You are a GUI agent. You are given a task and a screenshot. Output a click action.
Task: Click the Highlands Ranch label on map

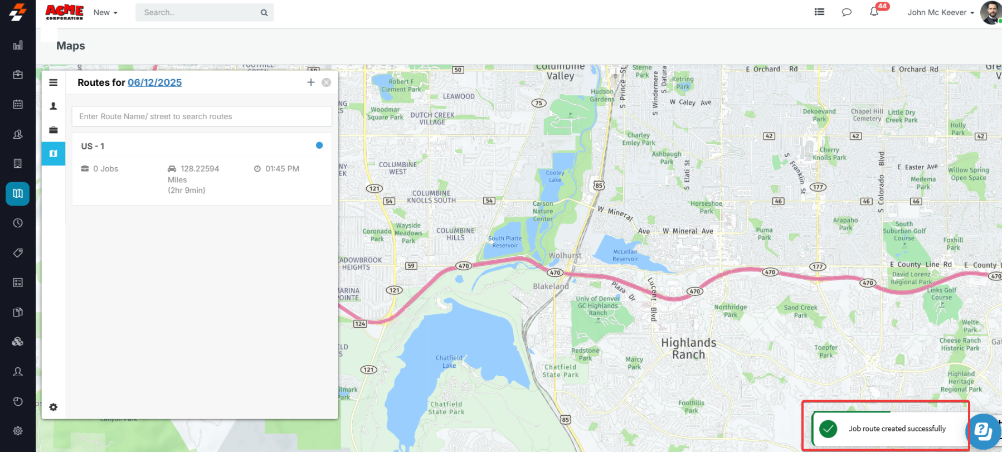pyautogui.click(x=689, y=348)
